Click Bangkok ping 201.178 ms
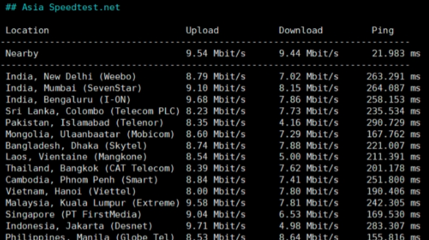This screenshot has height=240, width=429. pos(393,168)
